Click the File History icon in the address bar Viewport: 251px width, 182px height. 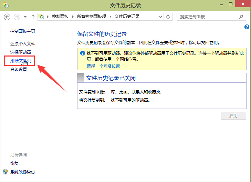pyautogui.click(x=42, y=17)
